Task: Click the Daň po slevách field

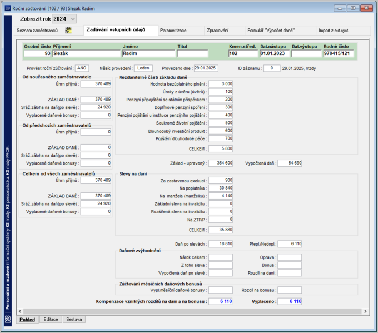Action: (221, 244)
